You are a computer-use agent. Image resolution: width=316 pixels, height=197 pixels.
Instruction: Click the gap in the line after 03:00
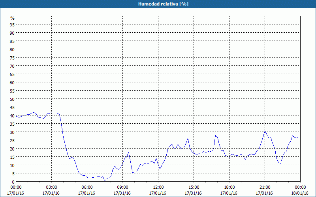point(55,113)
